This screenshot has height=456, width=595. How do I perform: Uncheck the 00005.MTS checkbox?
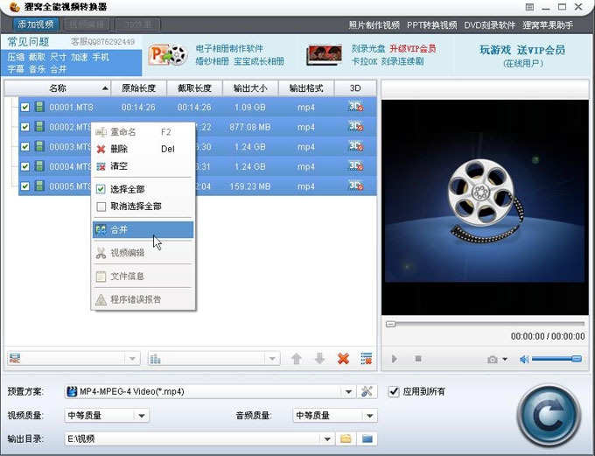click(x=25, y=186)
